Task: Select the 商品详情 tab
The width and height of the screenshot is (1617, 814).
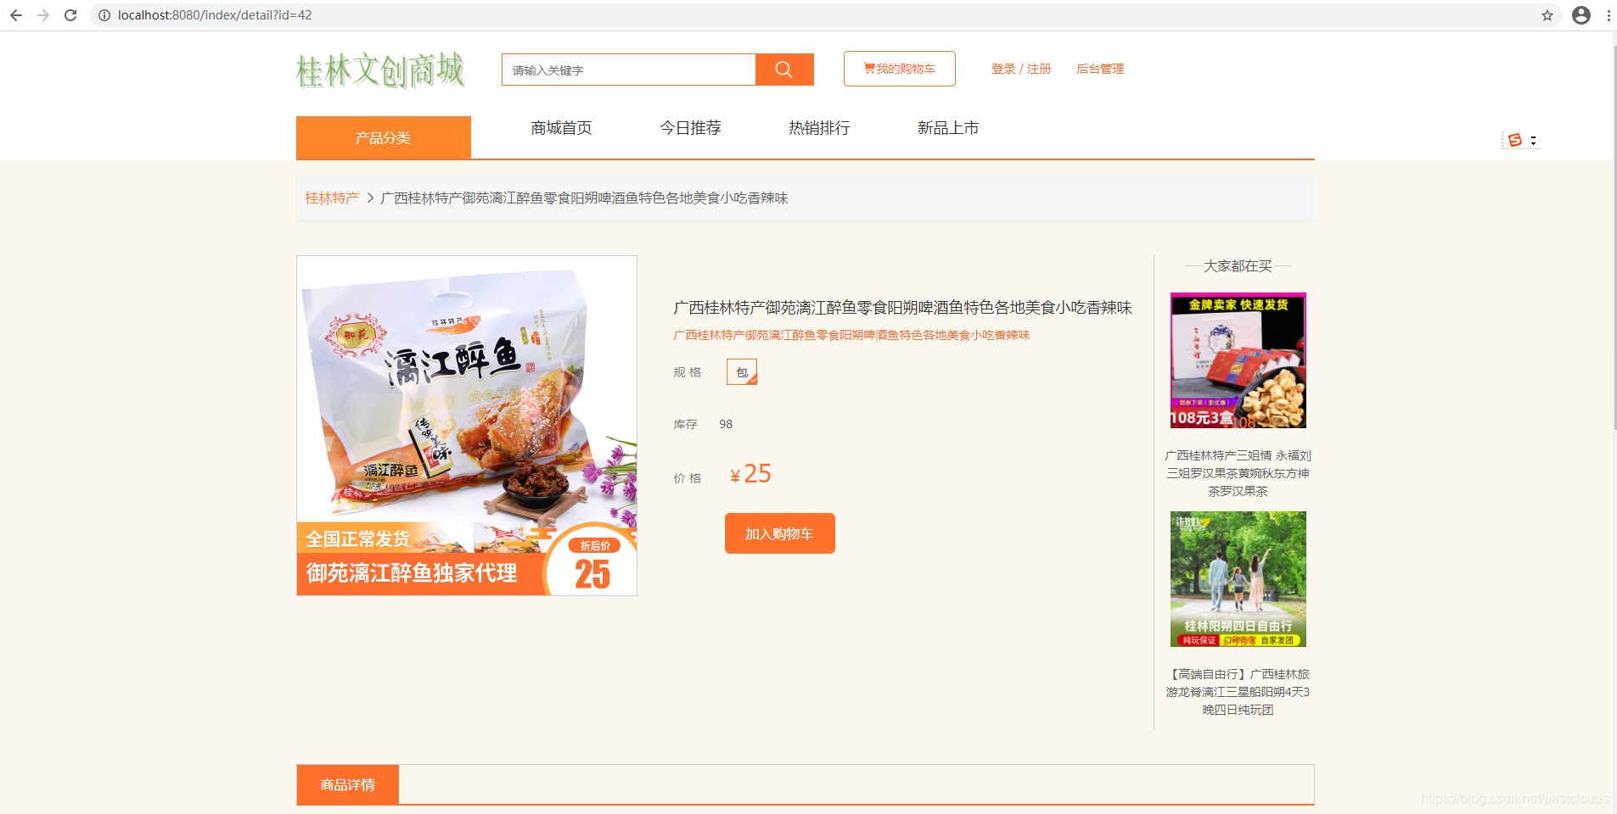Action: point(346,784)
